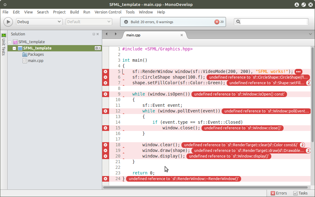The width and height of the screenshot is (315, 197).
Task: Navigate back with the left arrow
Action: click(107, 34)
